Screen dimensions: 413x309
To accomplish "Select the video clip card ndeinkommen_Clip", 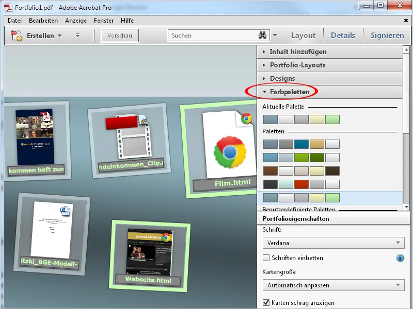I will 130,141.
